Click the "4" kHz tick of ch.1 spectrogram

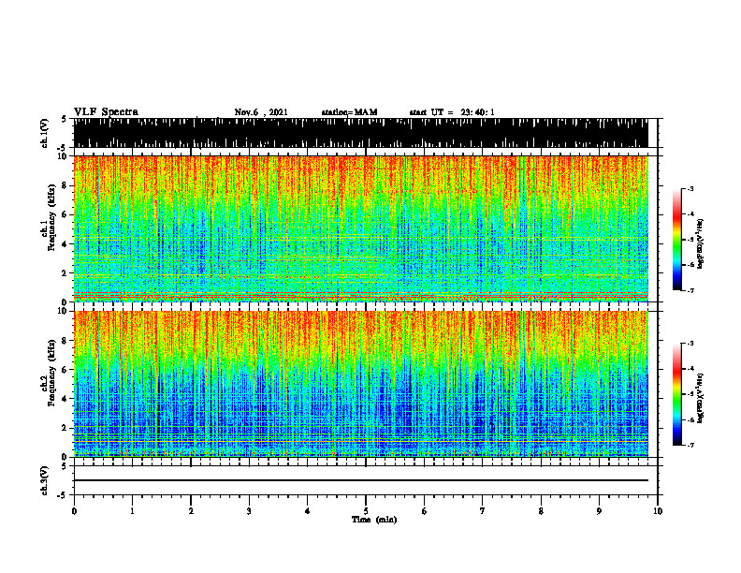click(x=66, y=244)
